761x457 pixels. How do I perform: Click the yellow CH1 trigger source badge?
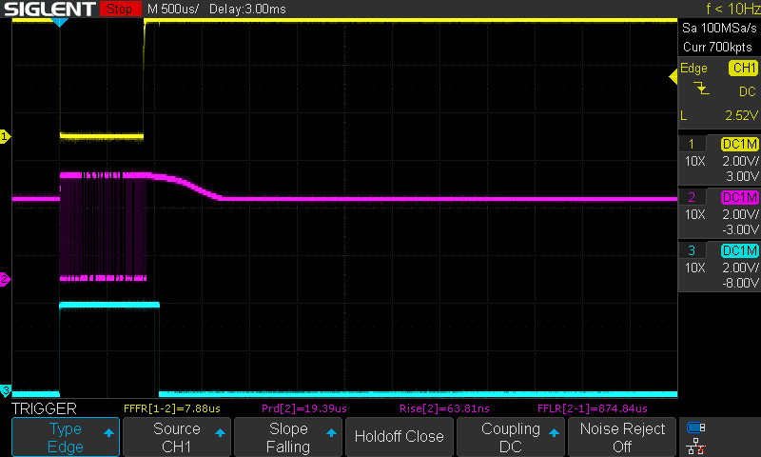tap(744, 68)
